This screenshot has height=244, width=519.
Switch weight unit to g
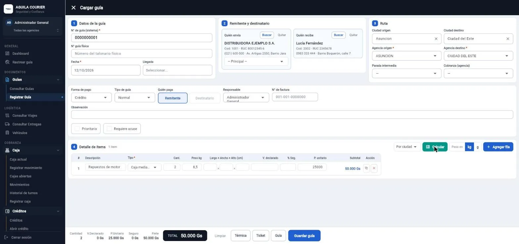(478, 147)
